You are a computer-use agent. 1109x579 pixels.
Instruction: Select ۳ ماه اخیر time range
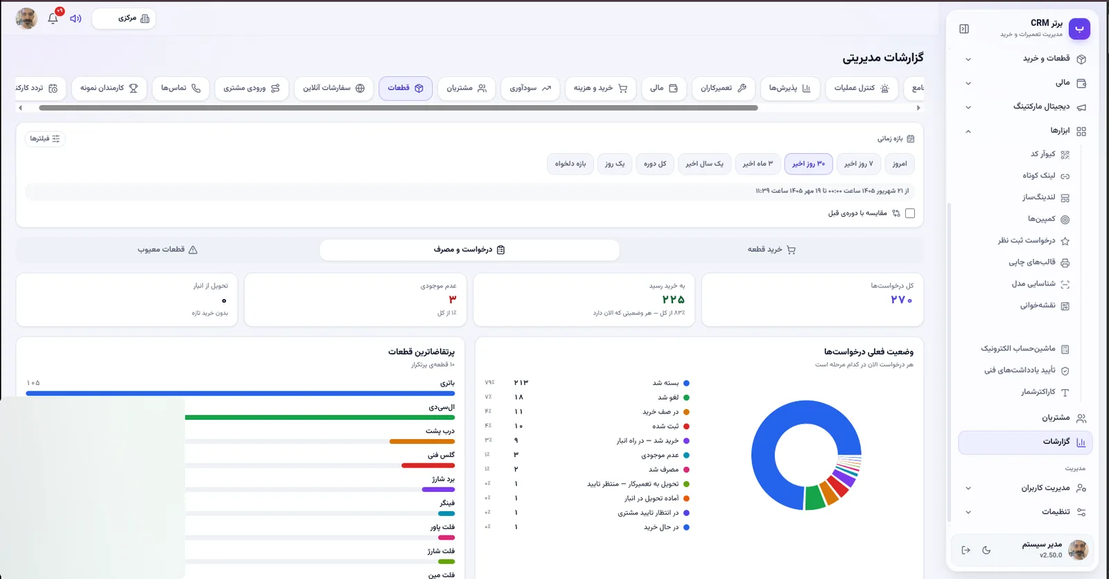click(x=758, y=164)
